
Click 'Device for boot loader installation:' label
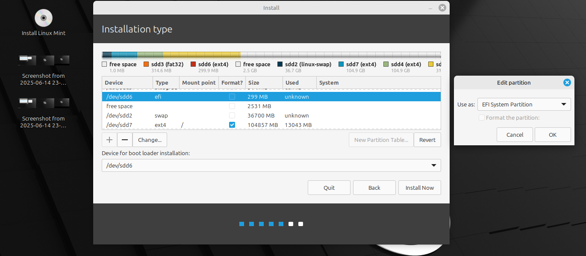click(x=146, y=153)
